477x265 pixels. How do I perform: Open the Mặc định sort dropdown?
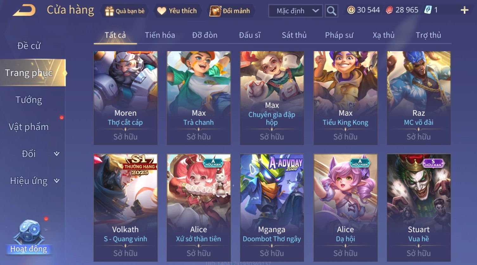tap(296, 11)
